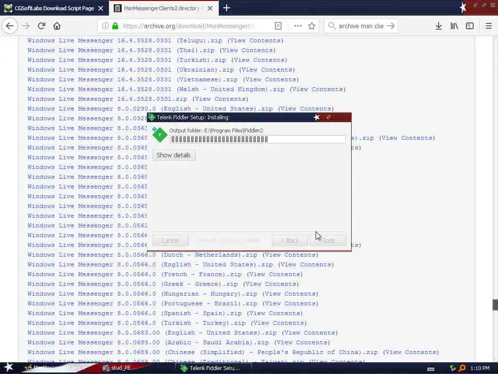Open the 16.4.3528.0331 (Turkish).zip link

tap(127, 60)
